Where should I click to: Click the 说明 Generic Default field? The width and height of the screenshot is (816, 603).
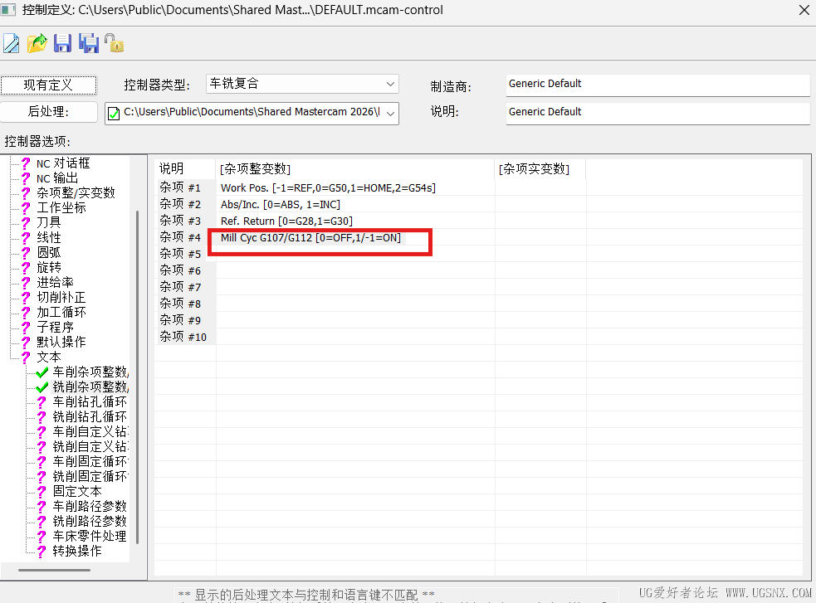[x=657, y=113]
